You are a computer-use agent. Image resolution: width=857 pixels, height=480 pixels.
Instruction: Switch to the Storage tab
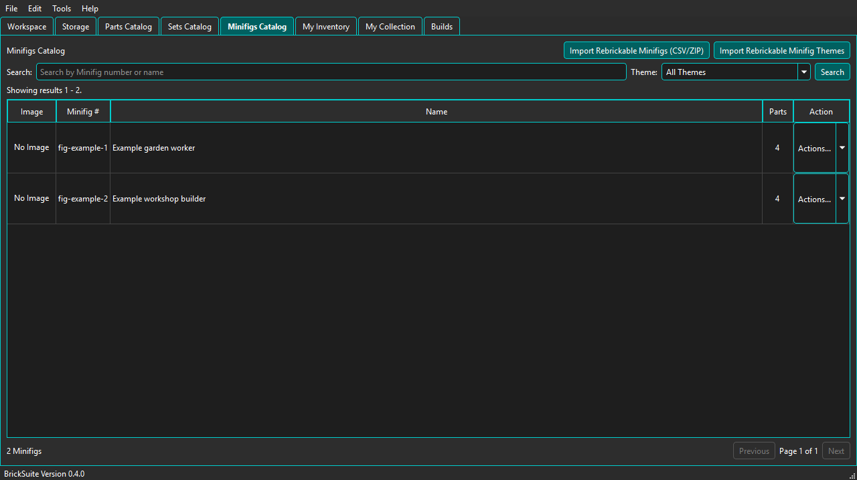(76, 27)
